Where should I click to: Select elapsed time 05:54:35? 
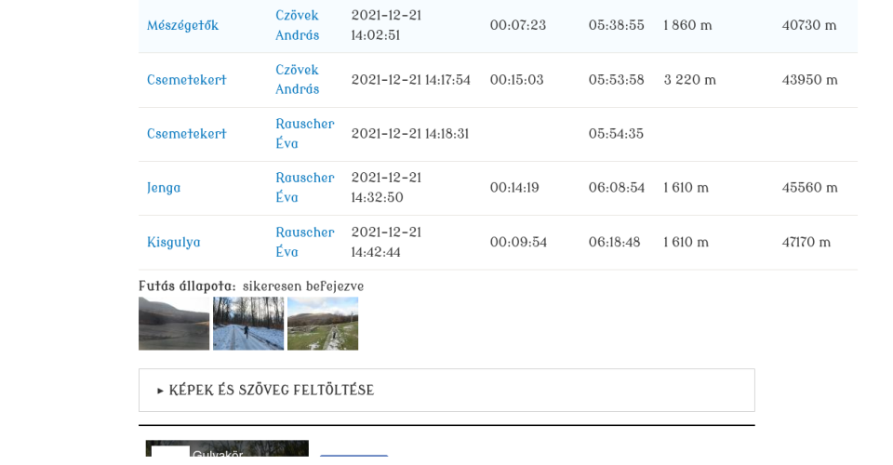click(x=616, y=134)
